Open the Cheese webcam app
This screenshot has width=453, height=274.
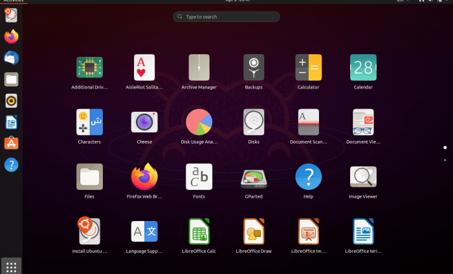pyautogui.click(x=144, y=122)
